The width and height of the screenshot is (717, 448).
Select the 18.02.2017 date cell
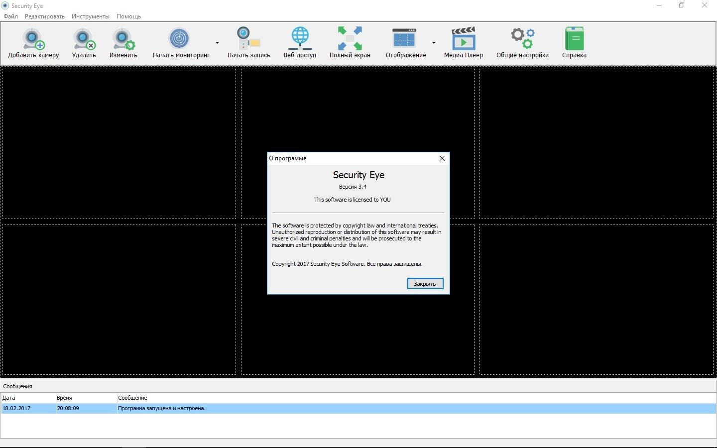(28, 408)
